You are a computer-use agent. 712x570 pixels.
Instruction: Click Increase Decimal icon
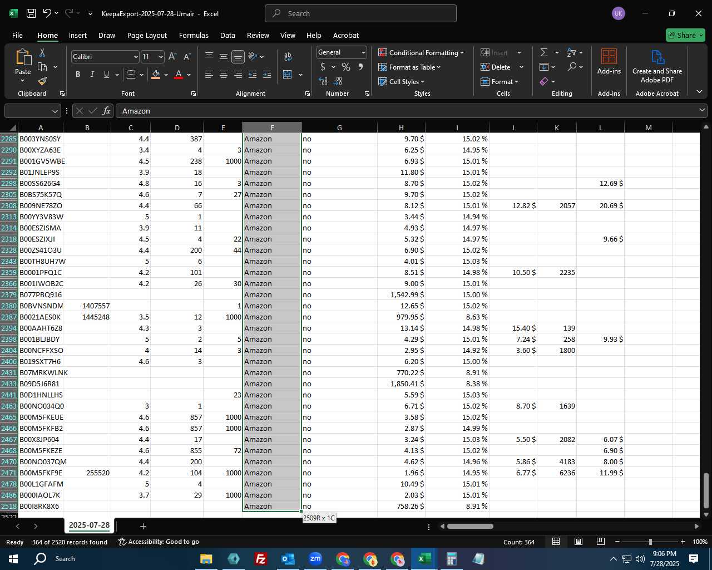(323, 81)
